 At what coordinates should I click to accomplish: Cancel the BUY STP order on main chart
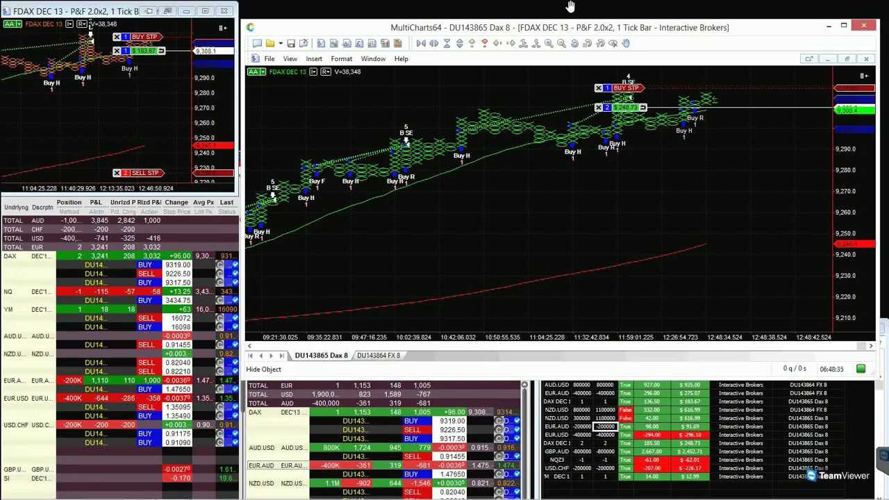point(599,88)
